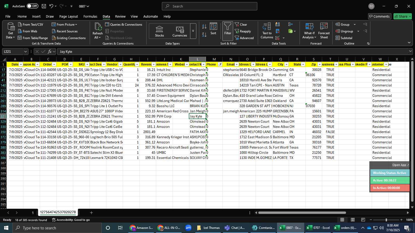Viewport: 415px width, 233px height.
Task: Click Text to Columns
Action: click(267, 31)
